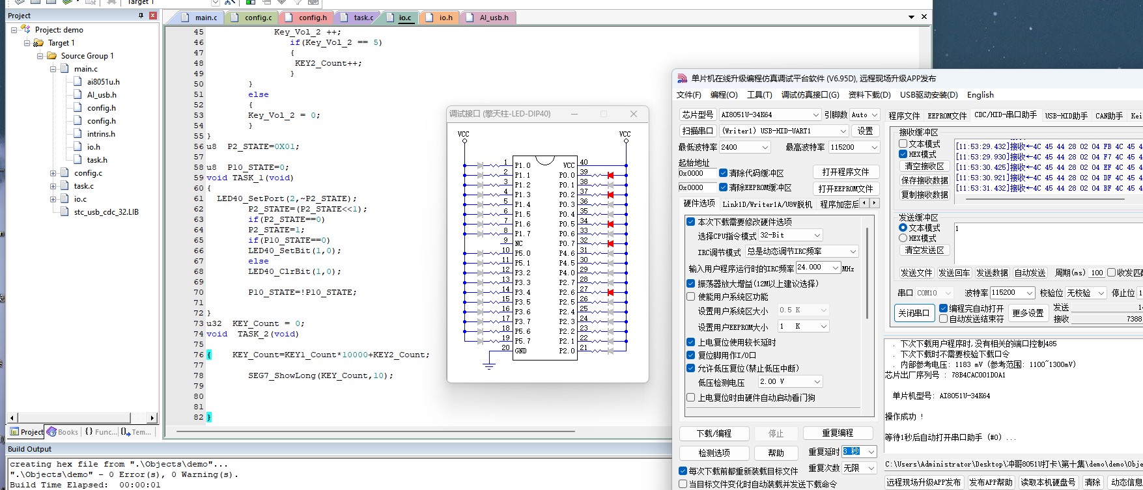This screenshot has width=1143, height=490.
Task: Click the Source Group 1 folder icon
Action: click(x=51, y=55)
